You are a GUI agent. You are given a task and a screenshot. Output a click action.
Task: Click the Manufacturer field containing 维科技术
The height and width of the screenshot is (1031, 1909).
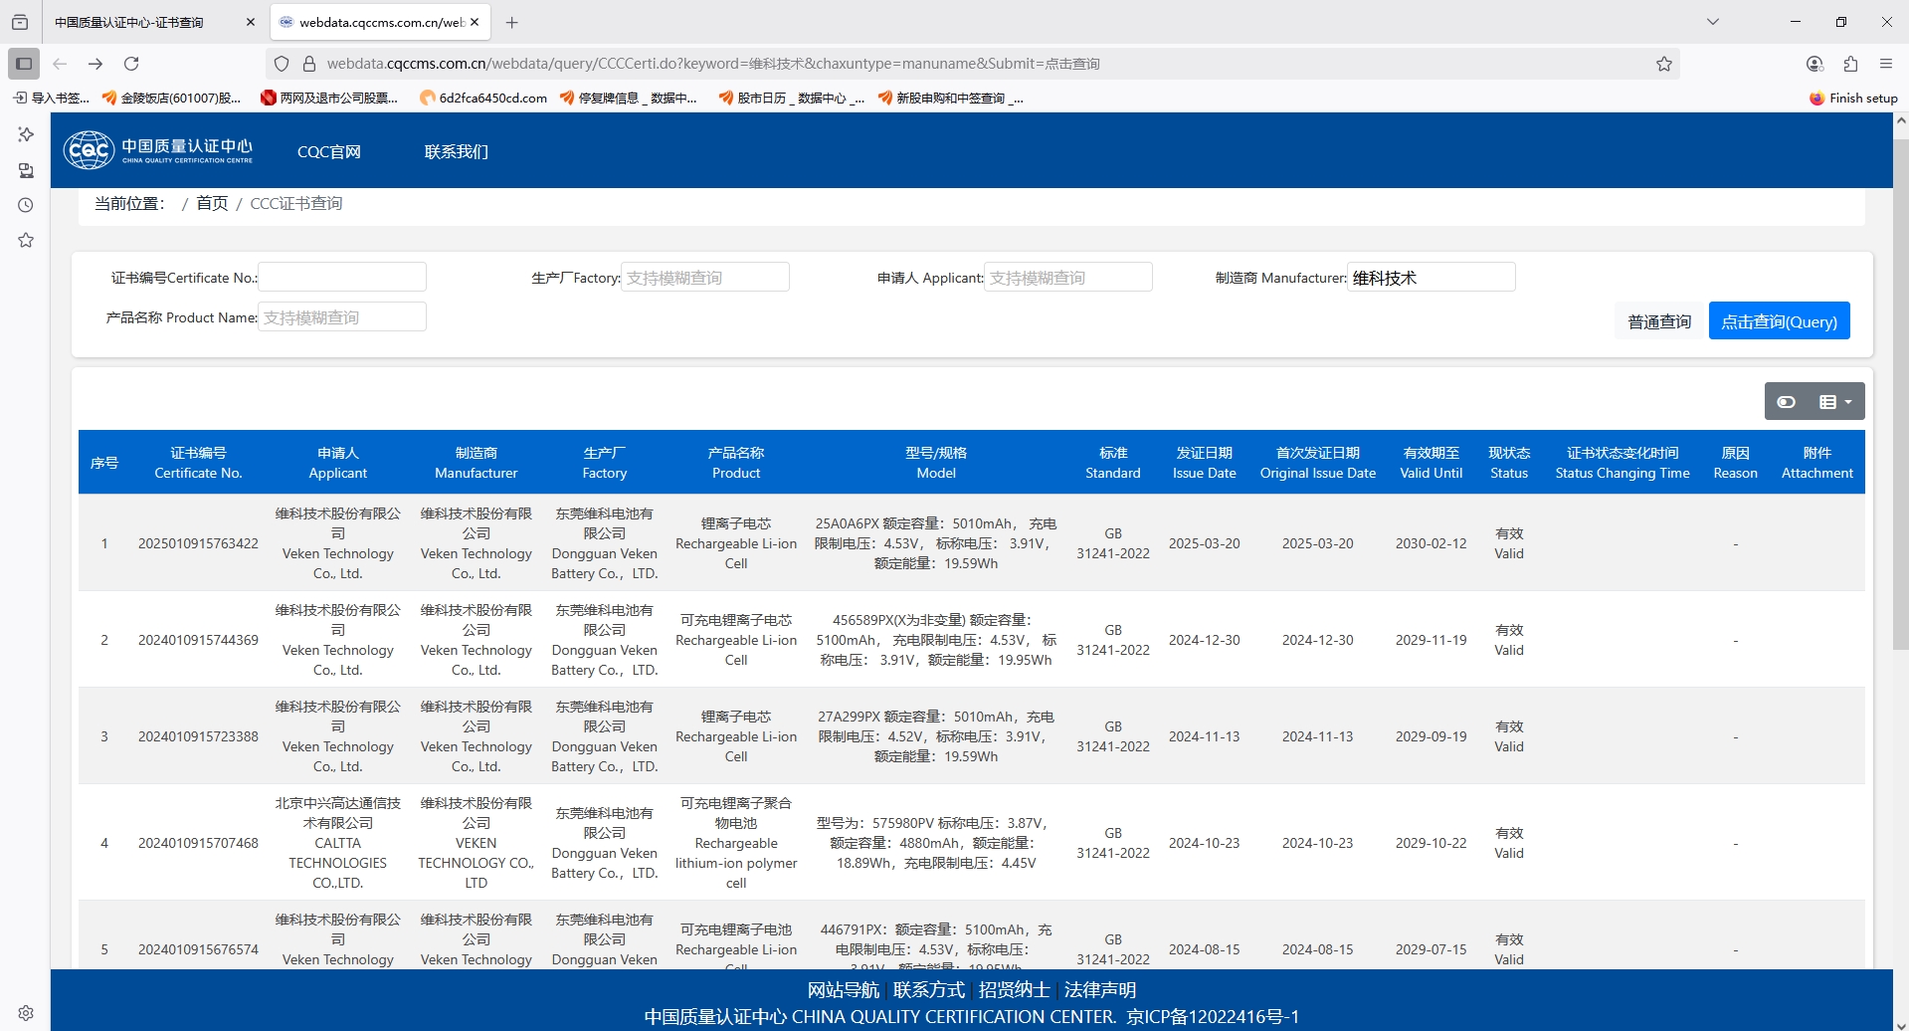click(x=1432, y=277)
